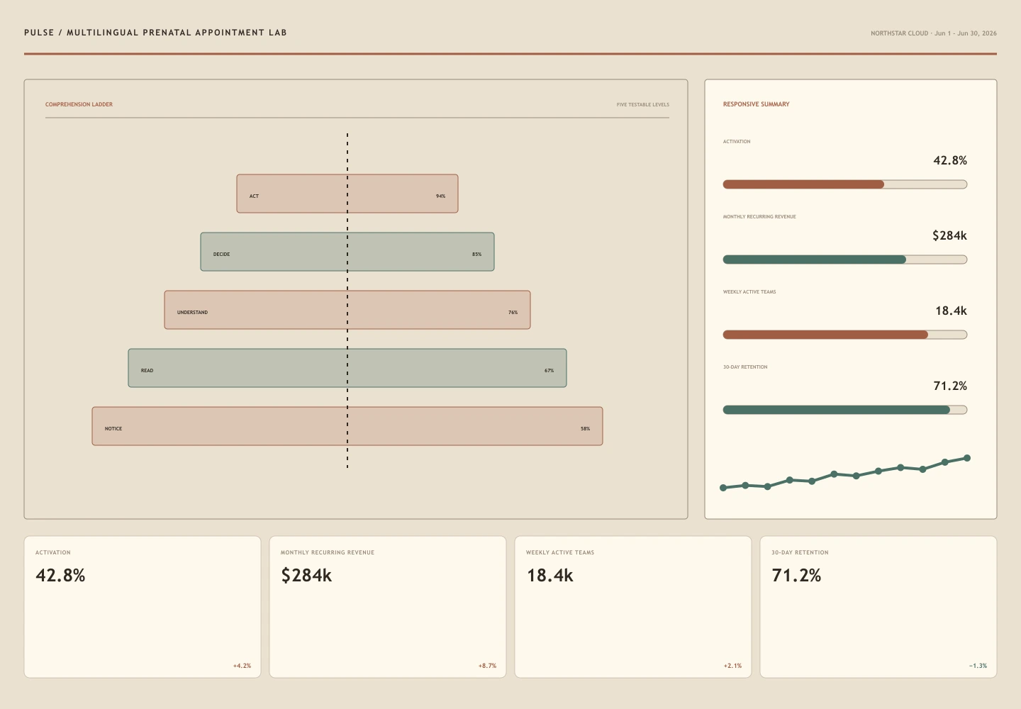Click the "42.8%" value in Responsive Summary

(950, 160)
